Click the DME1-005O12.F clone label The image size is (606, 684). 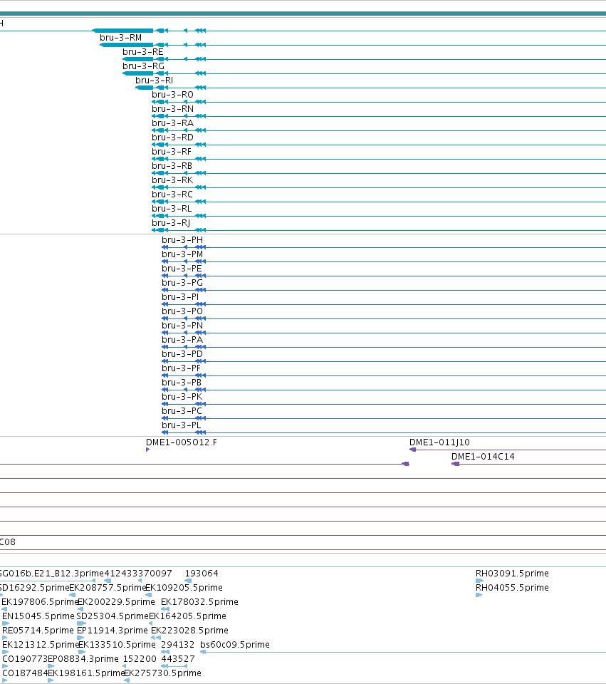182,442
